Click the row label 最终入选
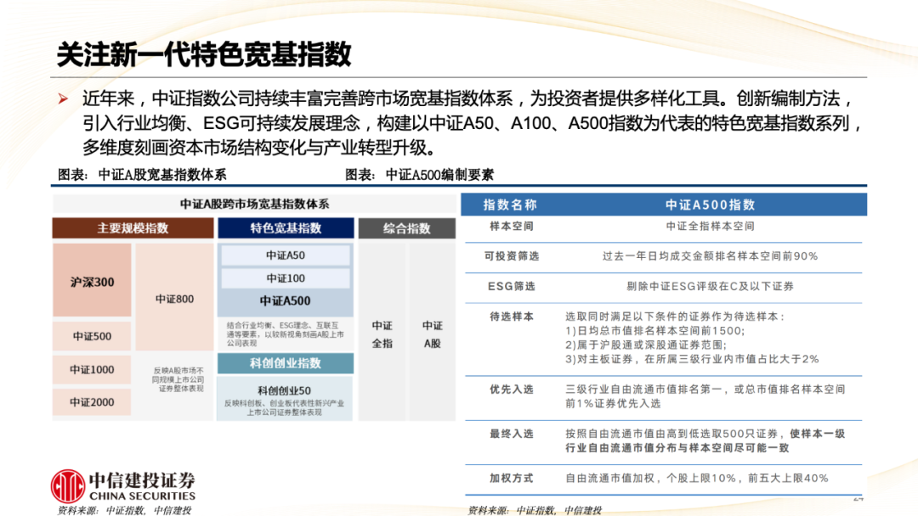Screen dimensions: 918x516 [x=512, y=434]
